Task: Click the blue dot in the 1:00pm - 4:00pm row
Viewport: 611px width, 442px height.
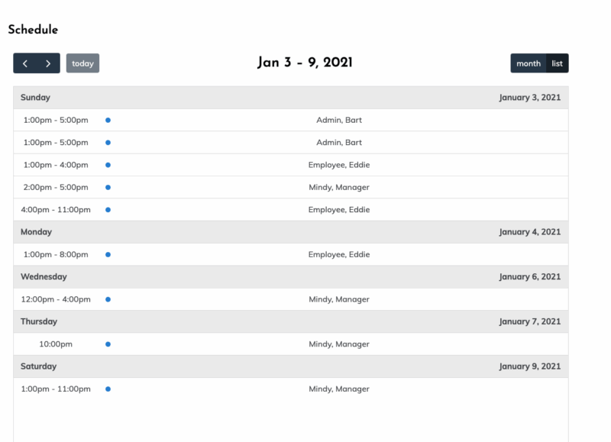Action: [108, 165]
